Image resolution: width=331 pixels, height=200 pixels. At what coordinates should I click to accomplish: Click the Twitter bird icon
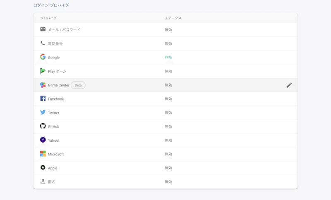pyautogui.click(x=43, y=112)
